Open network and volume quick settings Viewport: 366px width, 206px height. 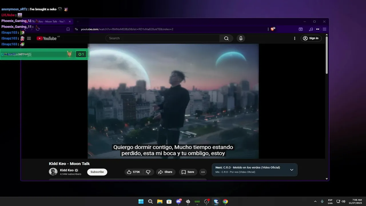pyautogui.click(x=341, y=201)
